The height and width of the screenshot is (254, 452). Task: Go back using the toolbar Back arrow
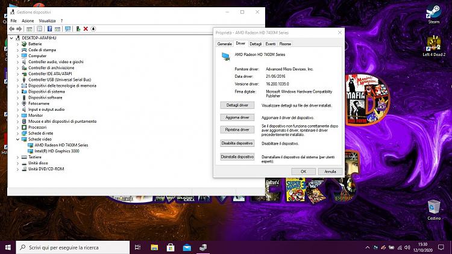pyautogui.click(x=11, y=29)
